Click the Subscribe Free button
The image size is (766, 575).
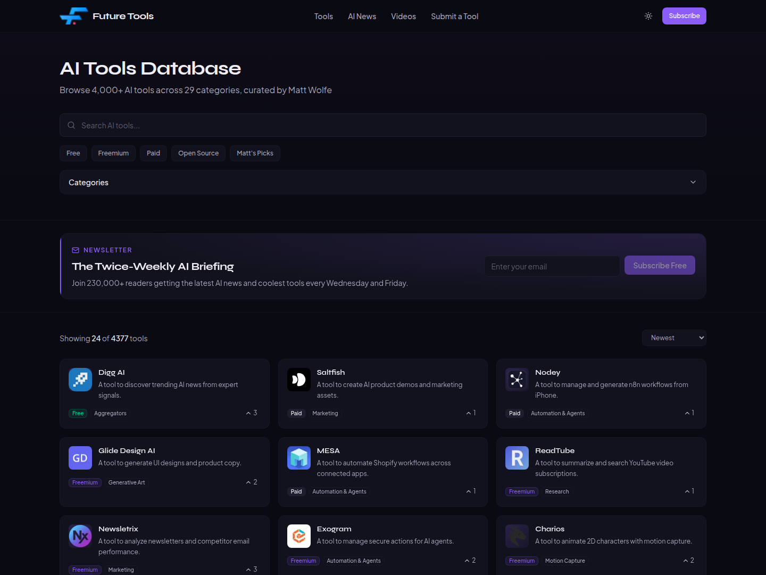coord(660,265)
